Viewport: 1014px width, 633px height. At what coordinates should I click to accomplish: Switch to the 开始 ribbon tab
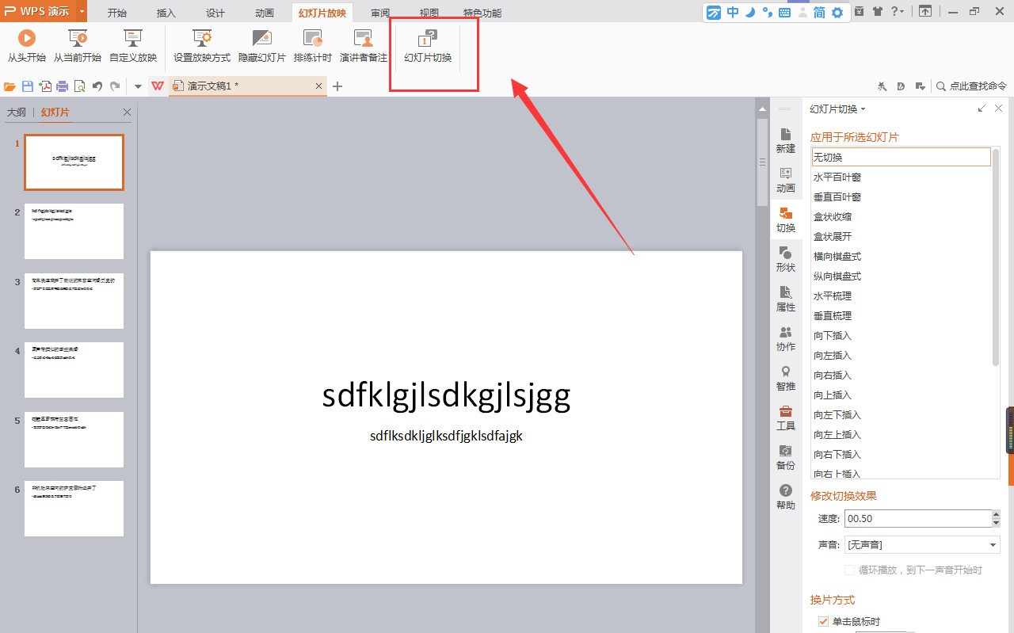tap(116, 13)
